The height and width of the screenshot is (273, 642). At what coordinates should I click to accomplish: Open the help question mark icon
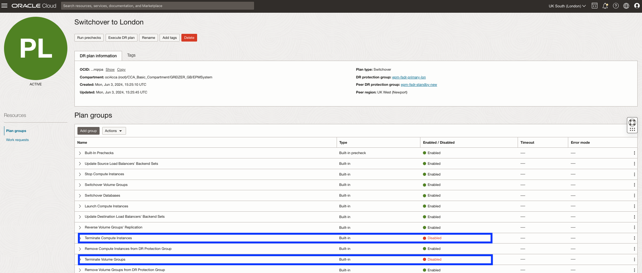pyautogui.click(x=616, y=6)
